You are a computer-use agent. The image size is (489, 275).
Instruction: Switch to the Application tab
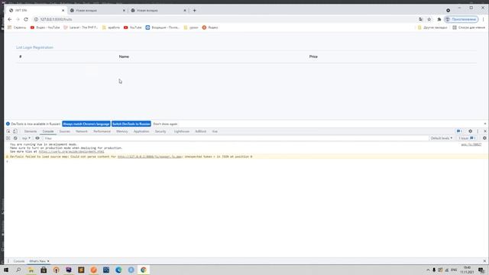tap(141, 131)
